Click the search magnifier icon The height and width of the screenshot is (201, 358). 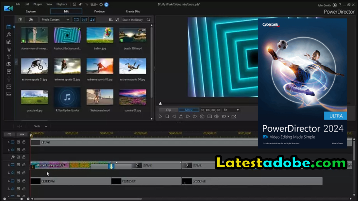tap(149, 20)
